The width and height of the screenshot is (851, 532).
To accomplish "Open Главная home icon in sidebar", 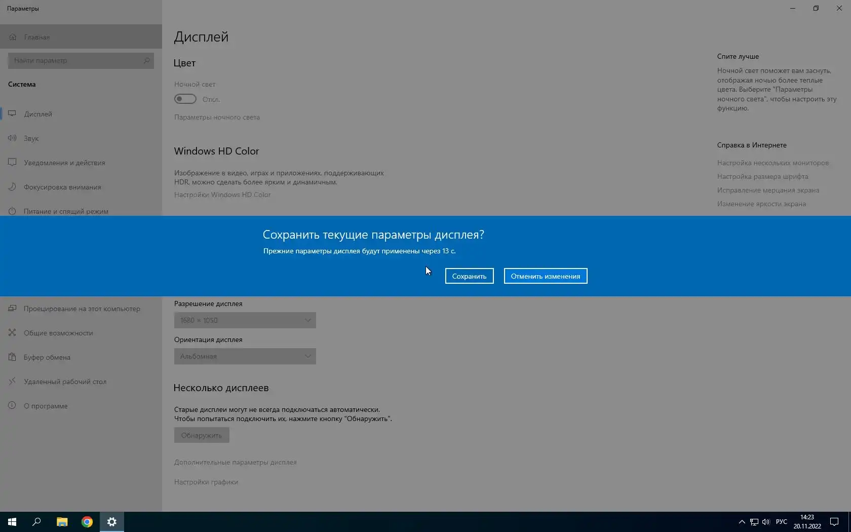I will click(x=13, y=37).
